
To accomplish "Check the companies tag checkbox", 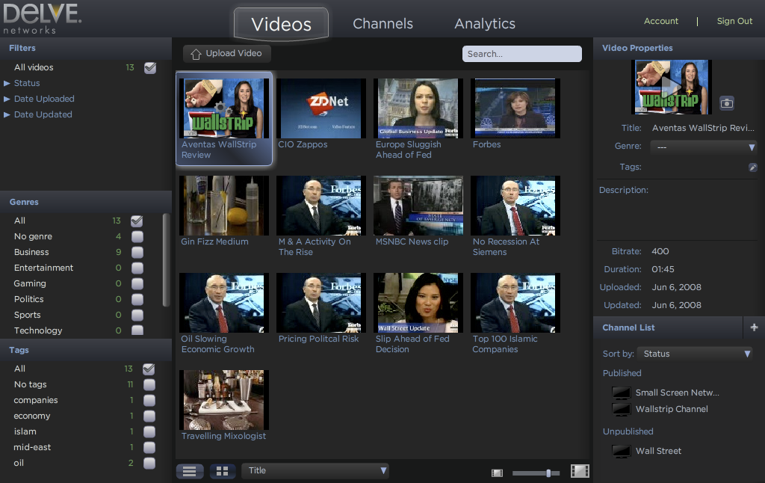I will click(149, 401).
